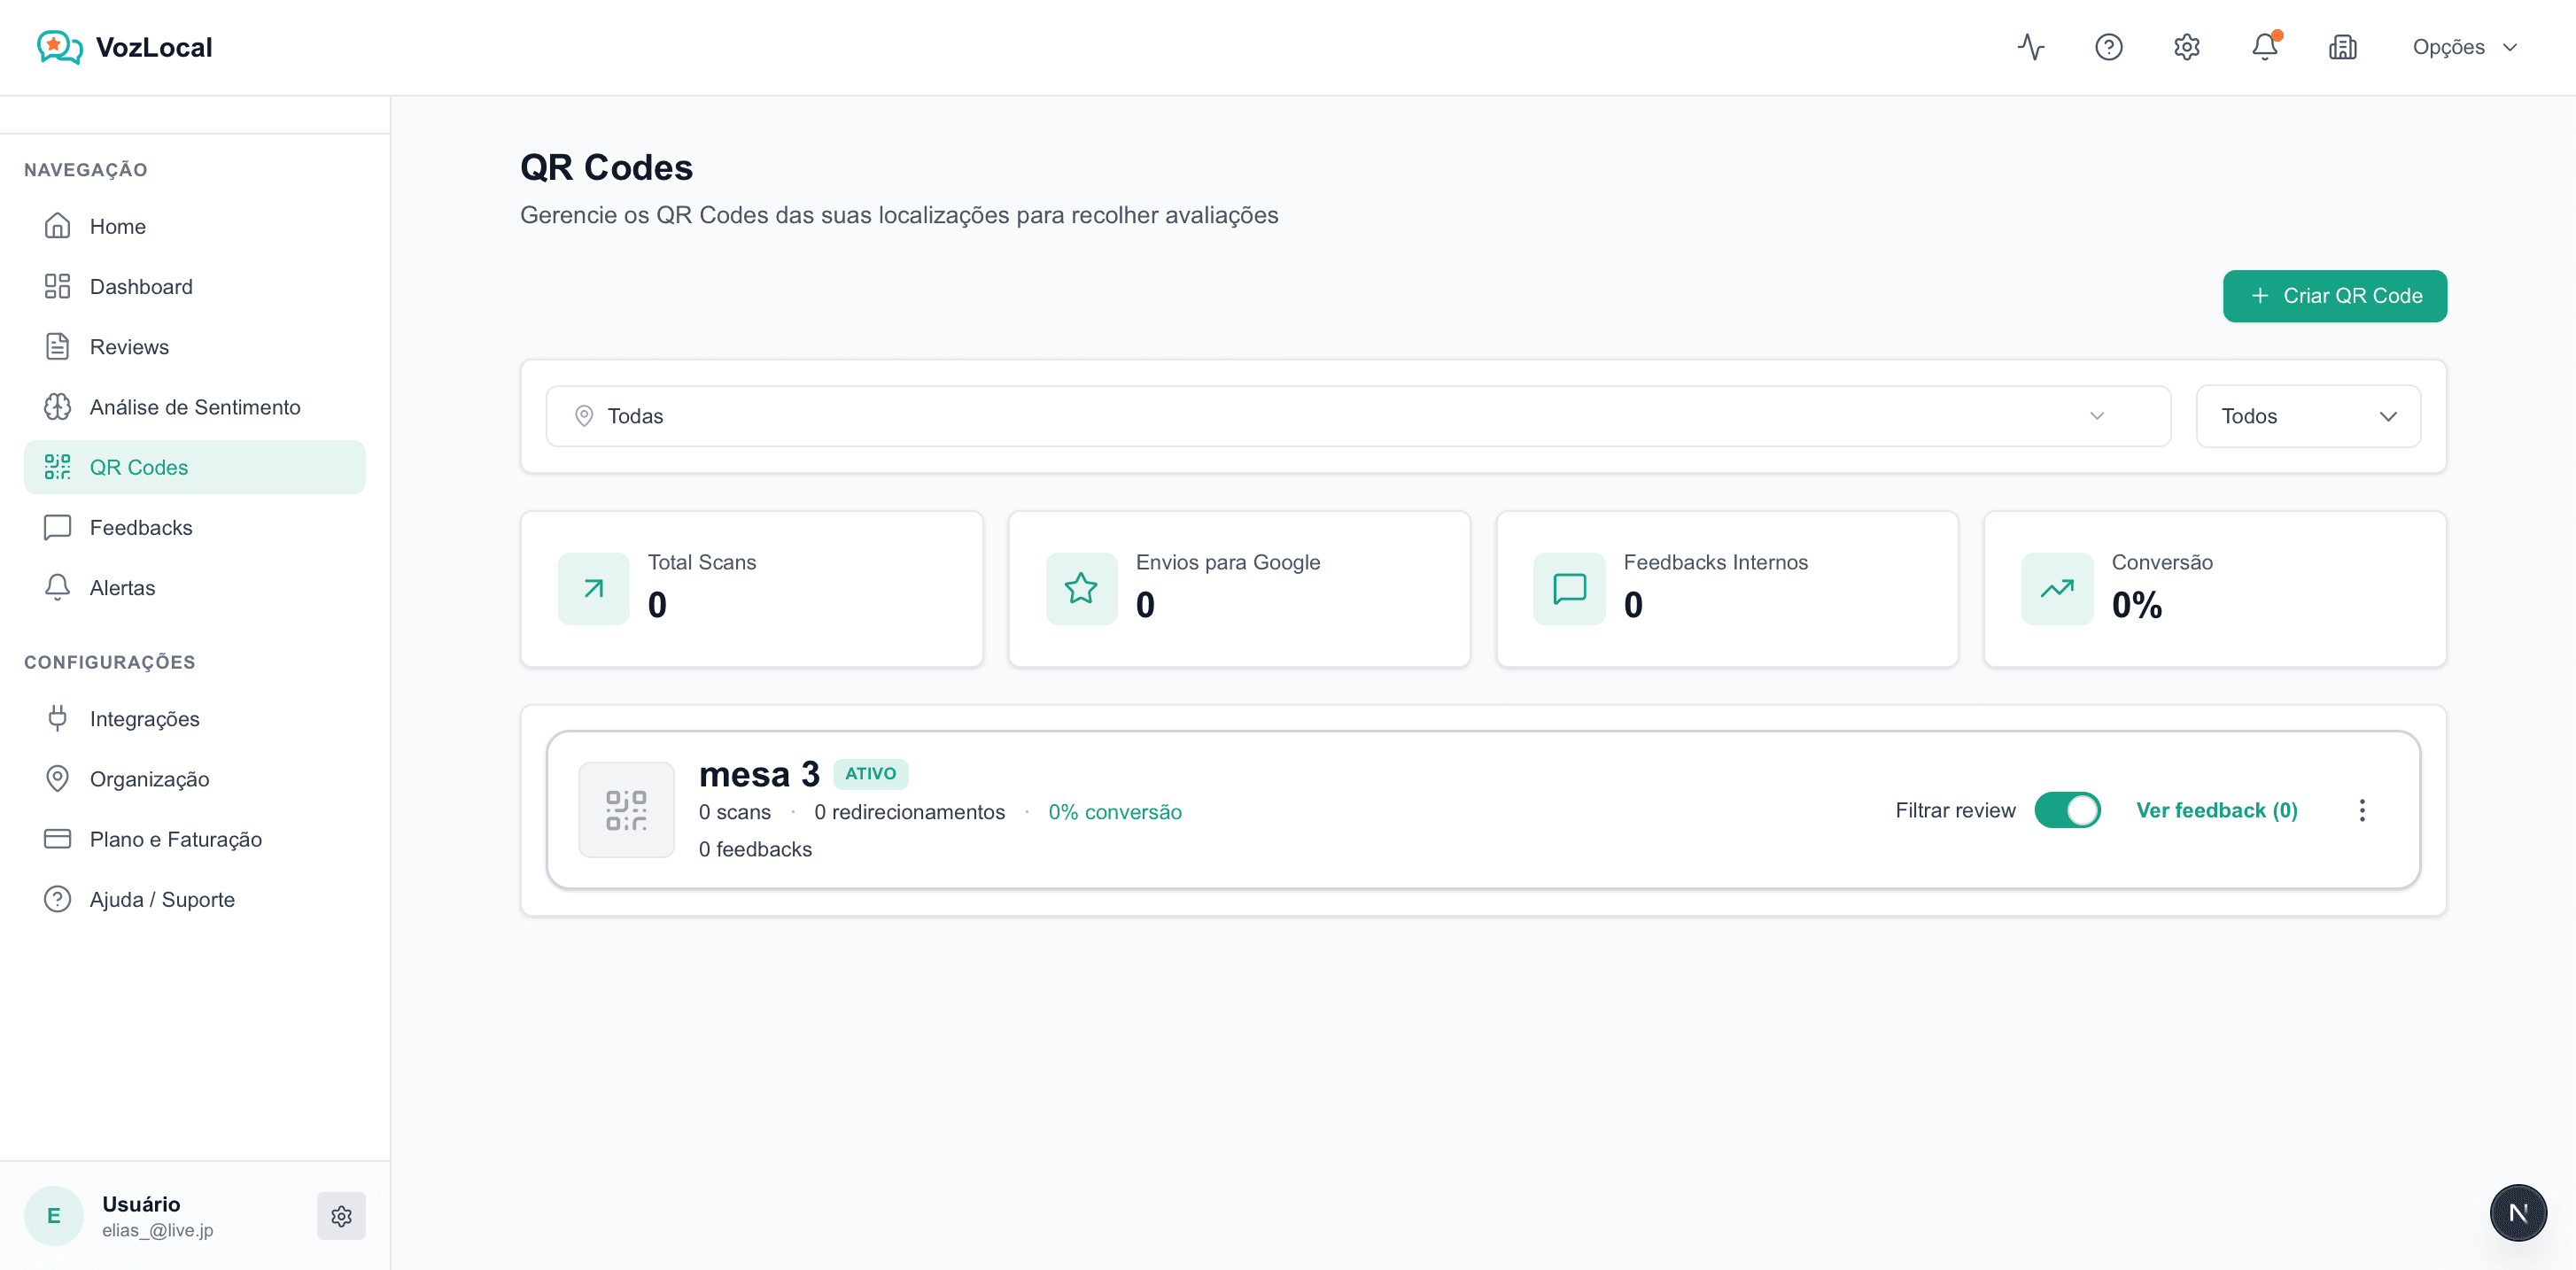Open Alertas in the sidebar
The height and width of the screenshot is (1270, 2576).
pyautogui.click(x=194, y=588)
